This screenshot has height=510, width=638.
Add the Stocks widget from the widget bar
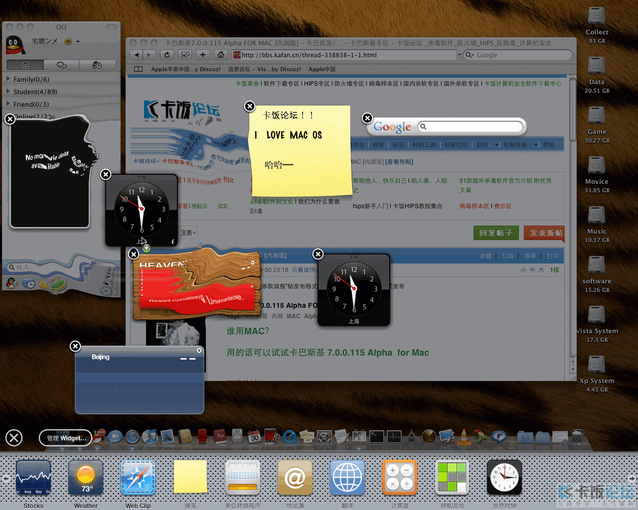click(x=33, y=477)
